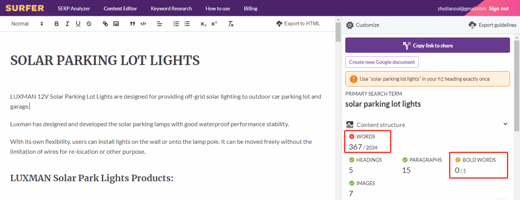This screenshot has height=200, width=520.
Task: Click Copy link to share
Action: click(x=428, y=45)
